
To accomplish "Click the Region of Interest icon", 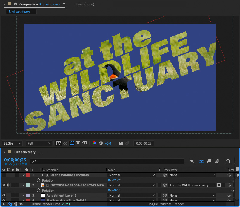I will [x=78, y=143].
